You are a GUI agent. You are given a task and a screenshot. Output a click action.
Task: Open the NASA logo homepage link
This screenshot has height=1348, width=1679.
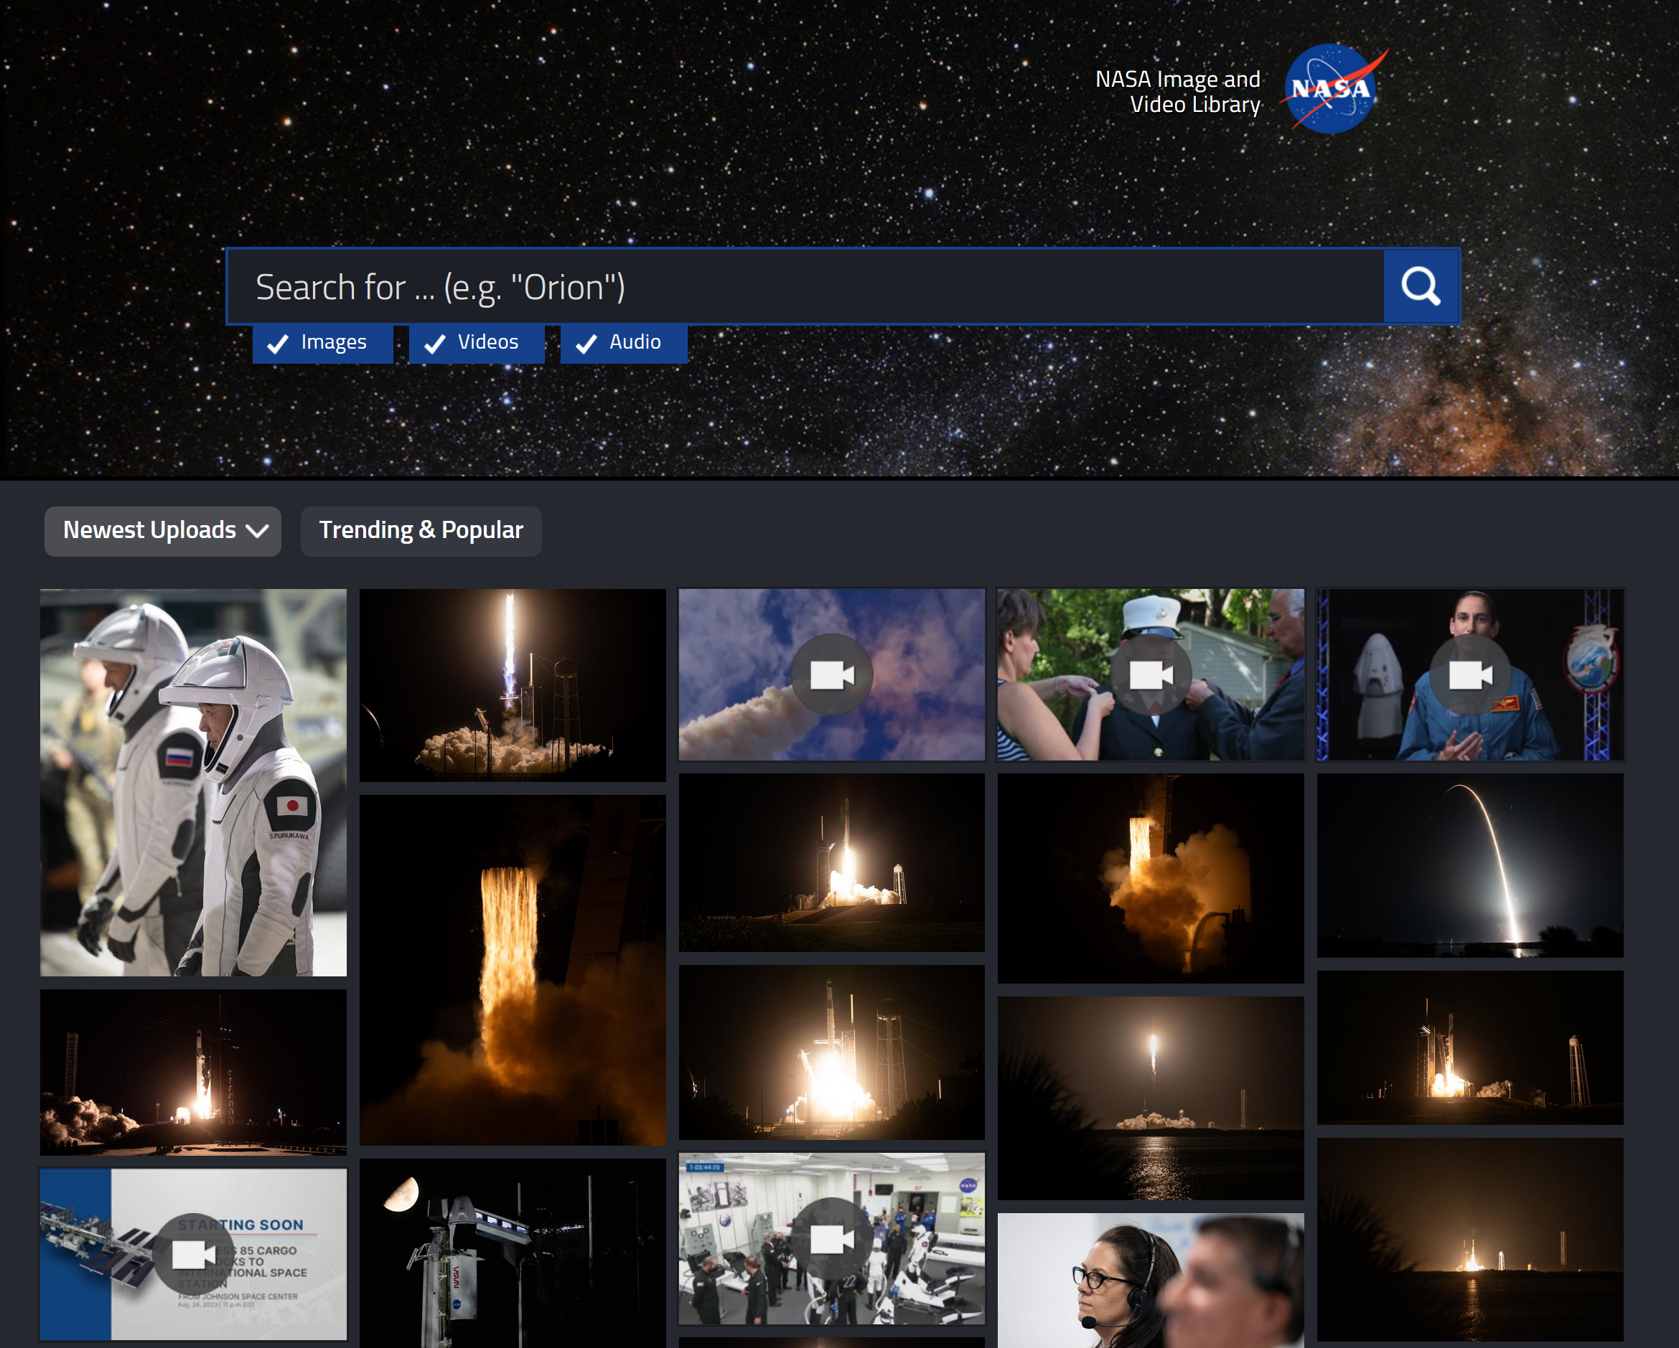coord(1333,89)
